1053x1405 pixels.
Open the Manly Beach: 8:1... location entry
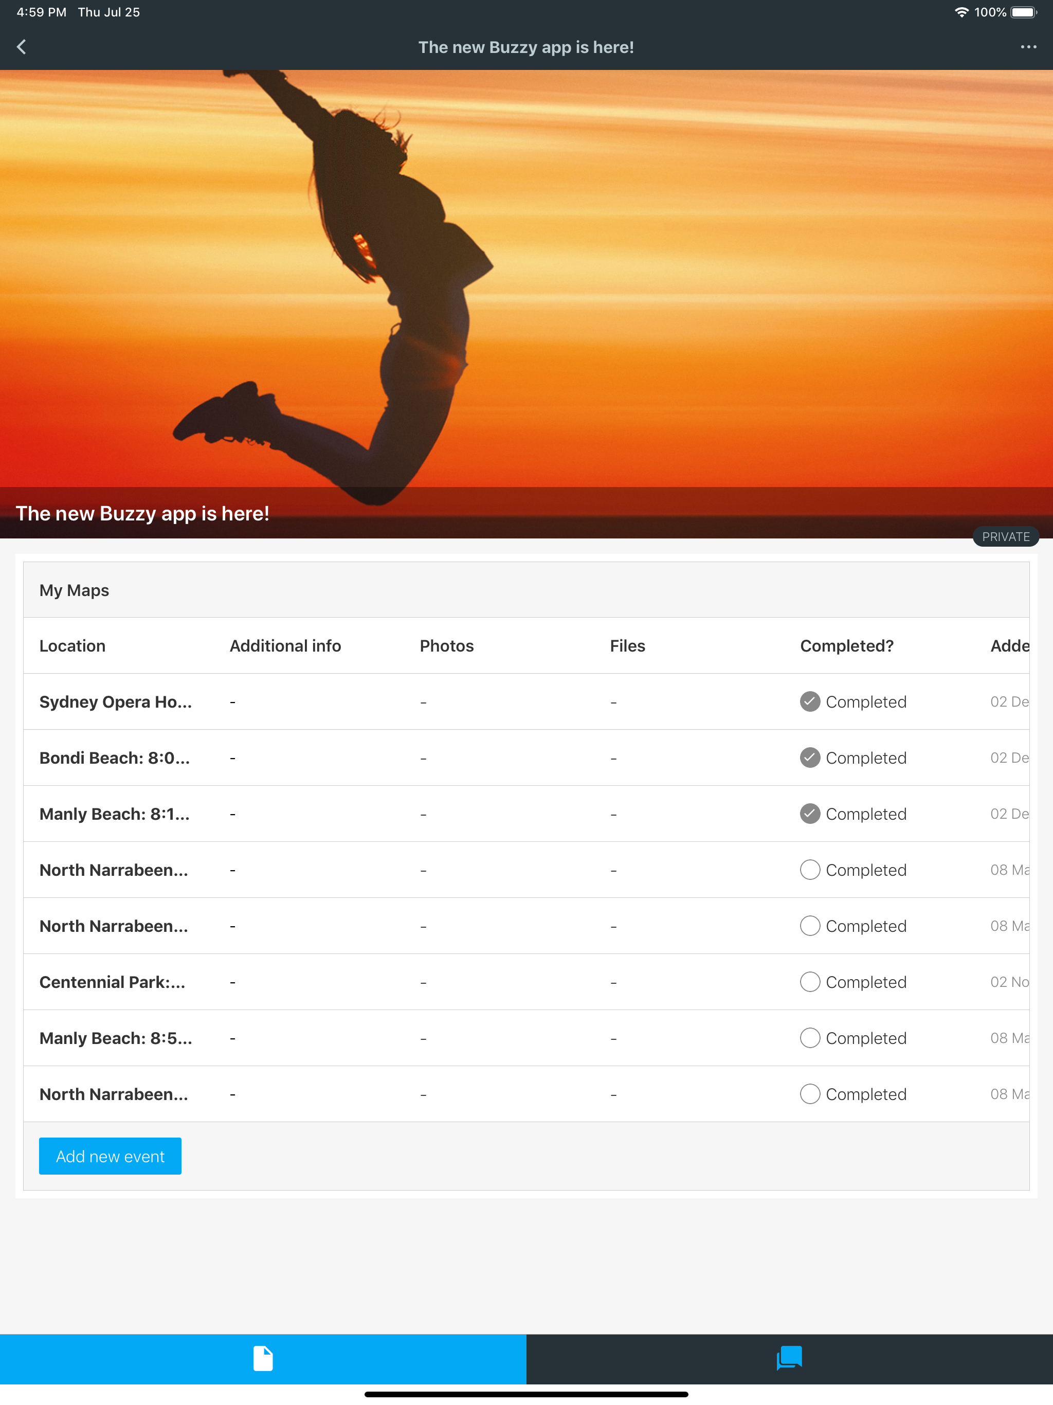click(114, 814)
